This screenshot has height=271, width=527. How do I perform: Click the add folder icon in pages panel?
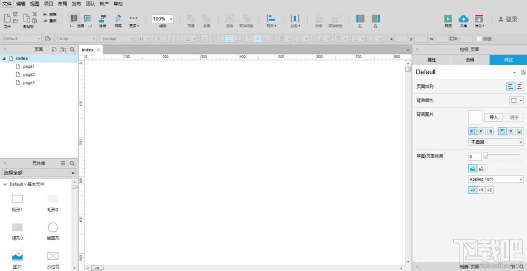coord(63,50)
